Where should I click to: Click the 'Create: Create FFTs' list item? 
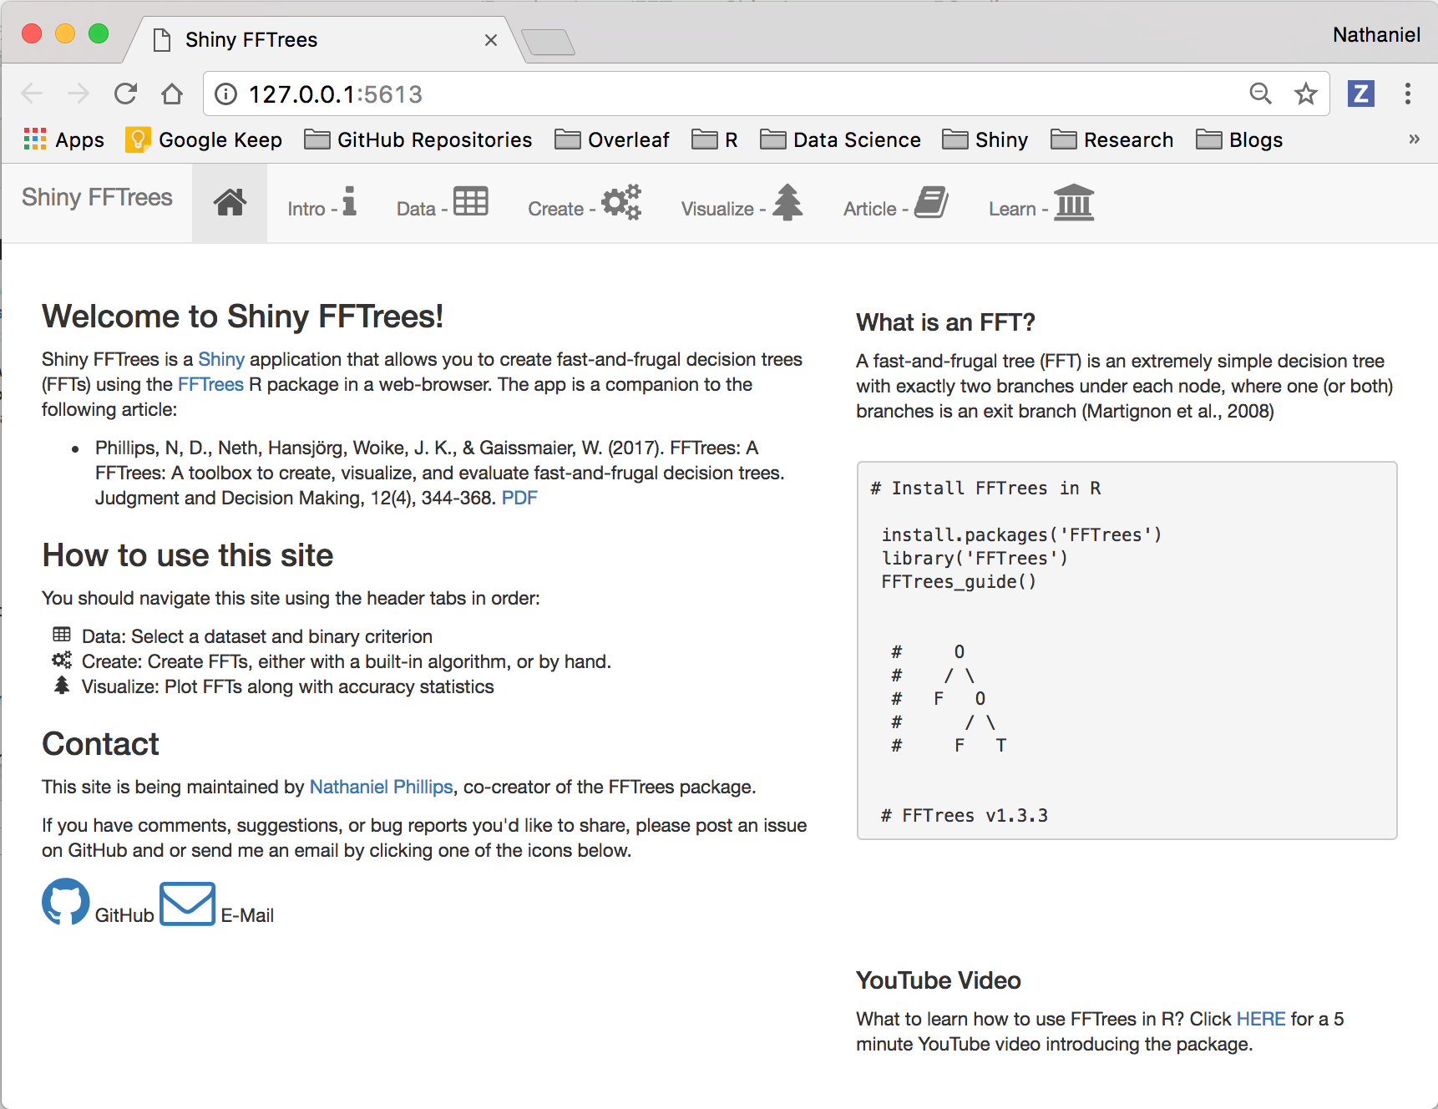tap(347, 661)
